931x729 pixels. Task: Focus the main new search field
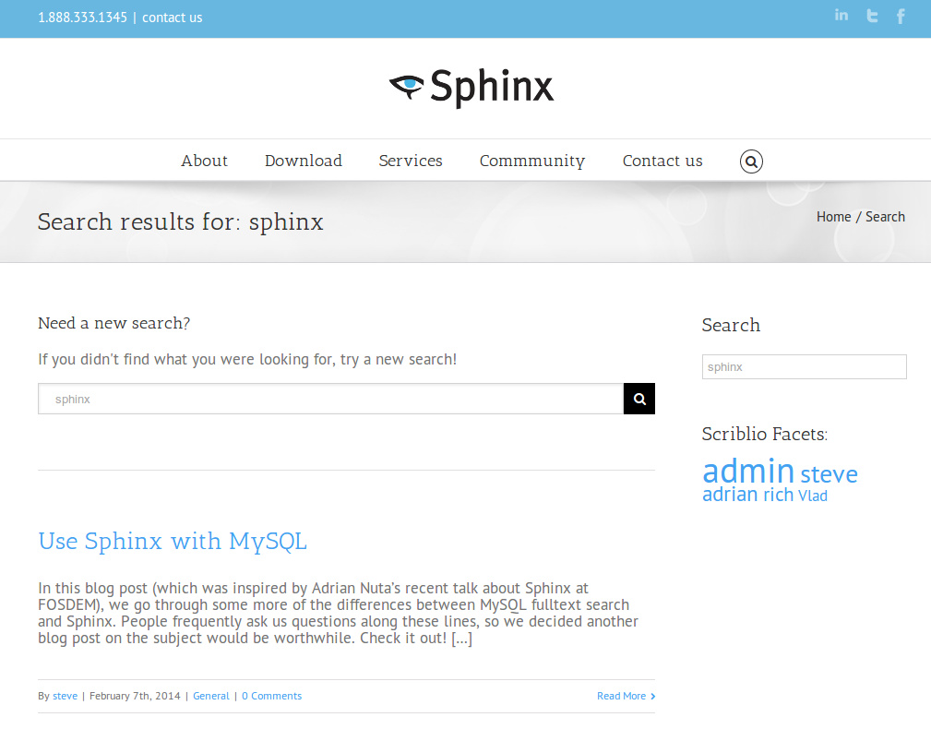tap(330, 399)
